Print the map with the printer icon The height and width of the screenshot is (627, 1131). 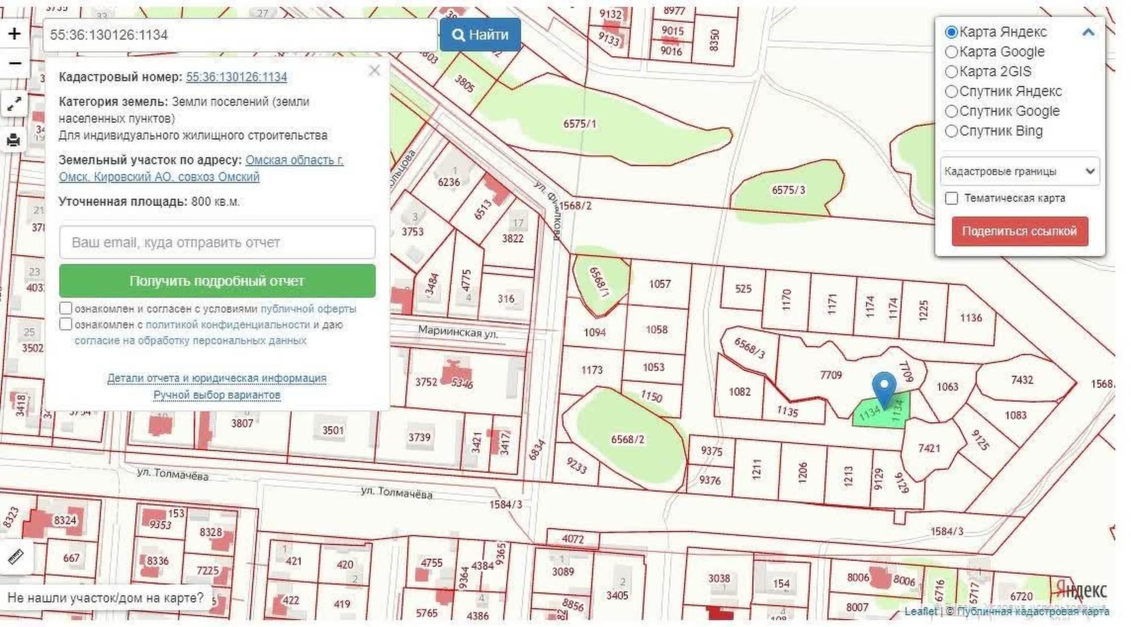(x=14, y=140)
